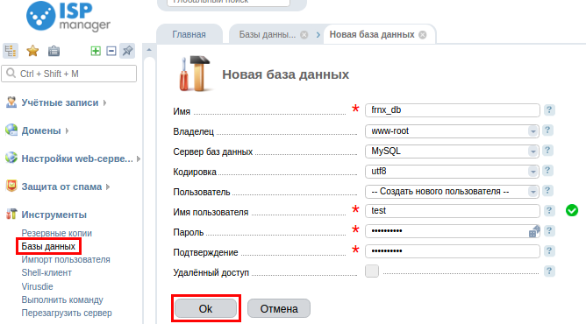The height and width of the screenshot is (324, 586).
Task: Open help for Пароль
Action: click(x=549, y=231)
